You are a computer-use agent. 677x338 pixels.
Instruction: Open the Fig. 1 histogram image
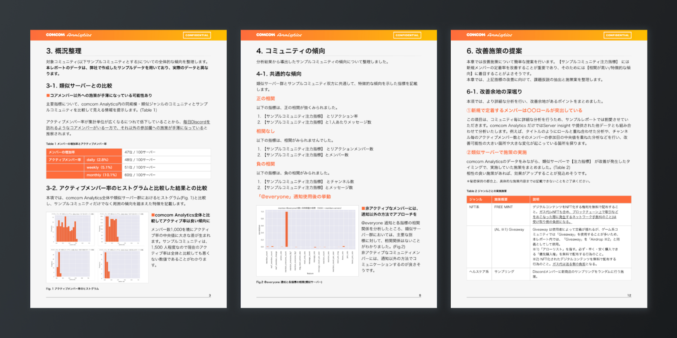point(97,247)
